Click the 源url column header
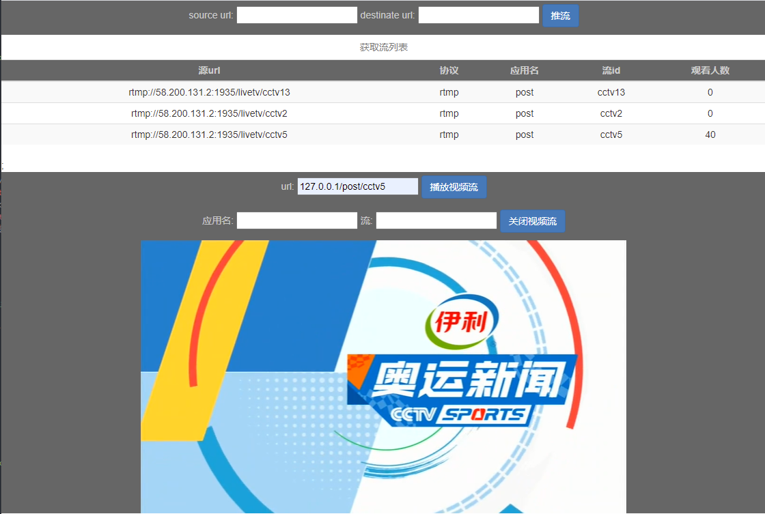765x514 pixels. [x=209, y=70]
